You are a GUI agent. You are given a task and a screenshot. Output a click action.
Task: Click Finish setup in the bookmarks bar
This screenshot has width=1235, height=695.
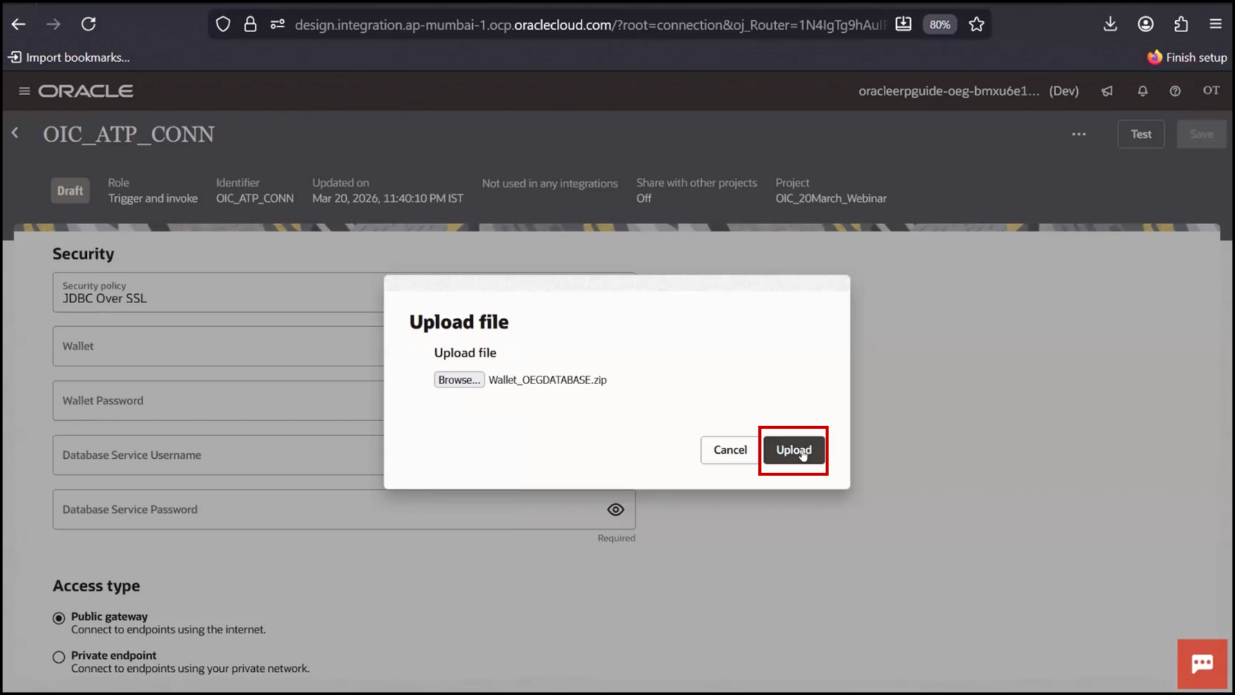point(1187,57)
